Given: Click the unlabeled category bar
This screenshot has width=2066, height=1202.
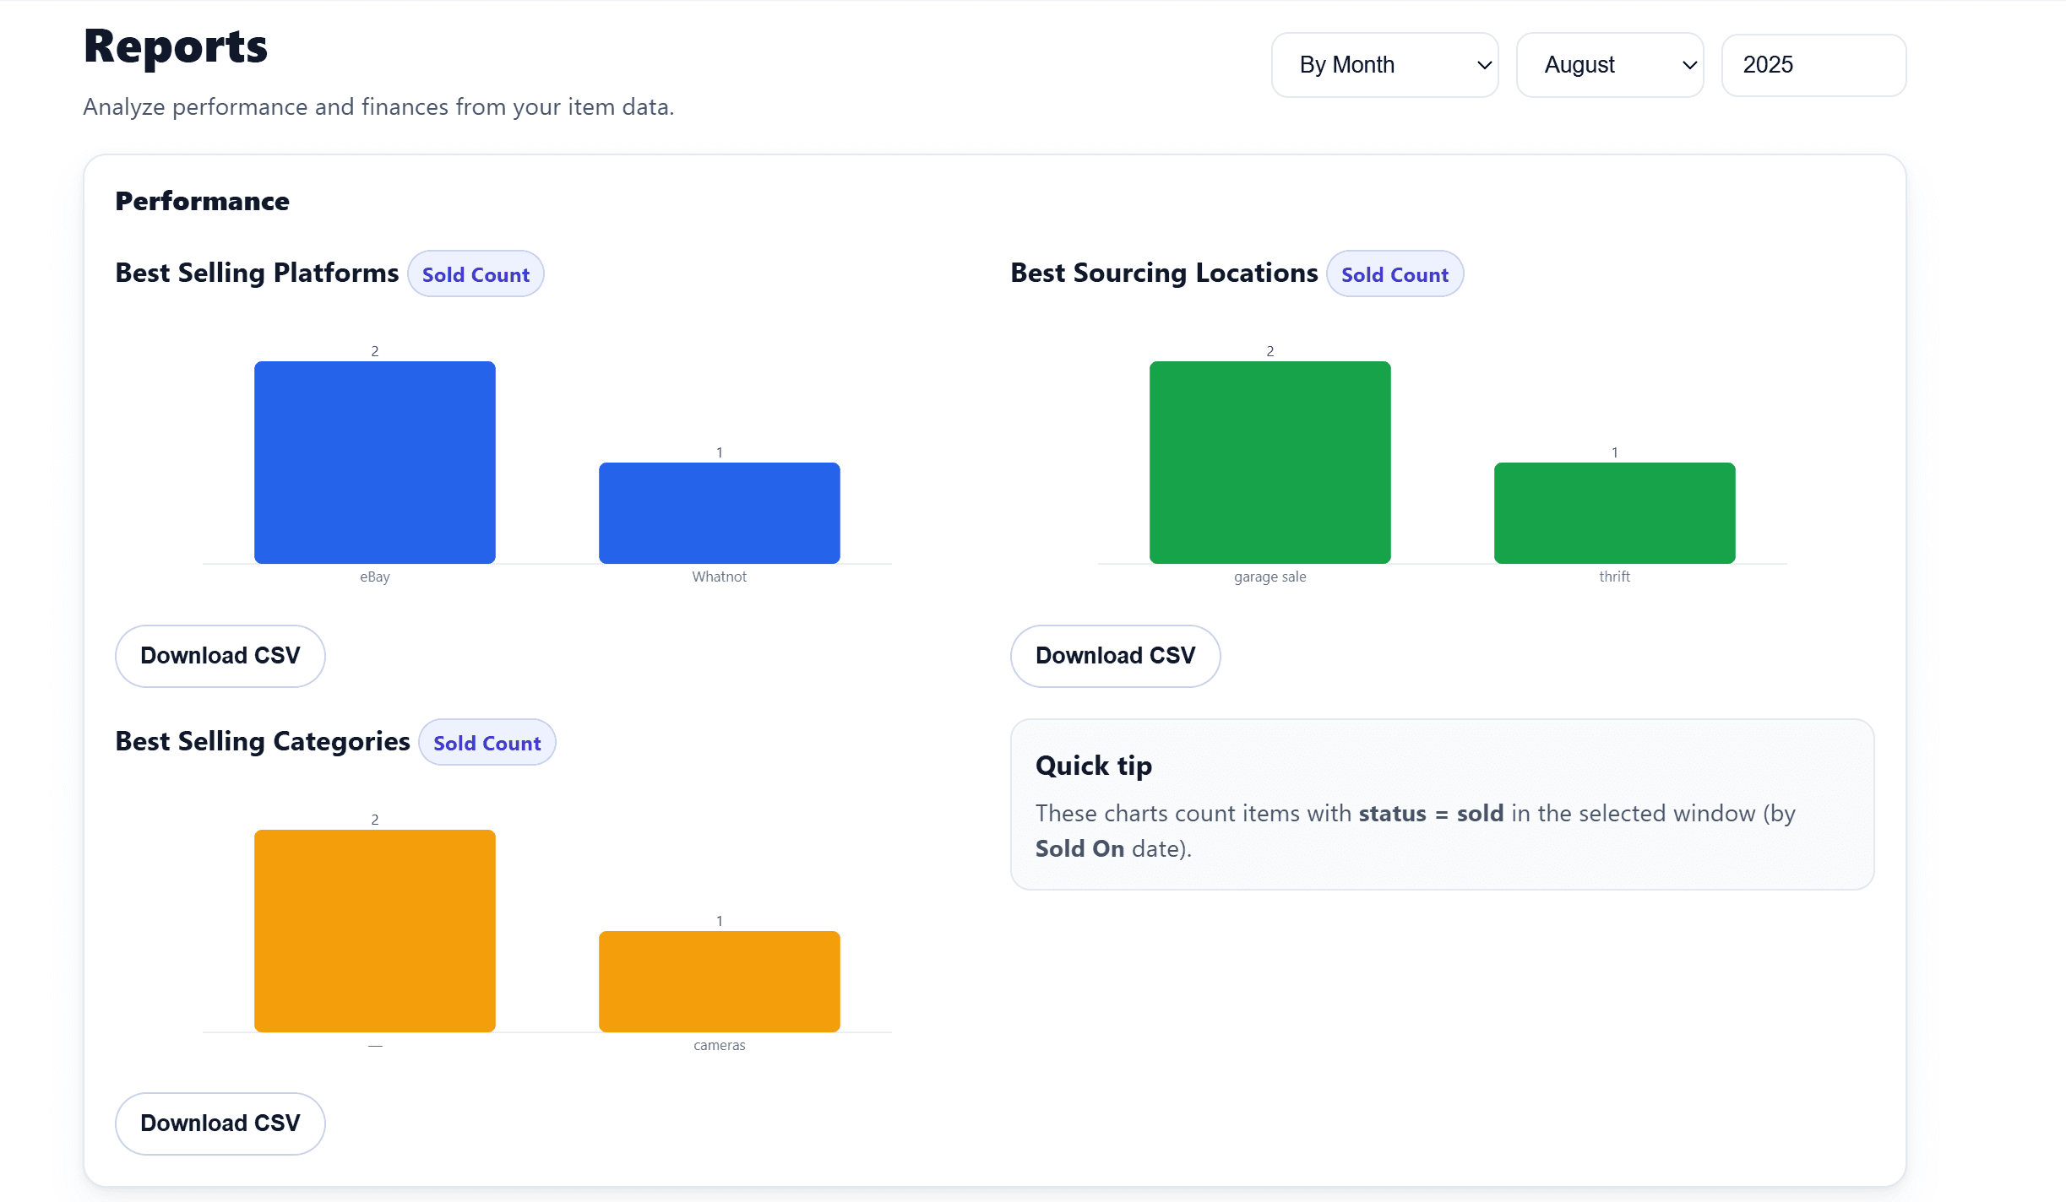Looking at the screenshot, I should pos(374,931).
